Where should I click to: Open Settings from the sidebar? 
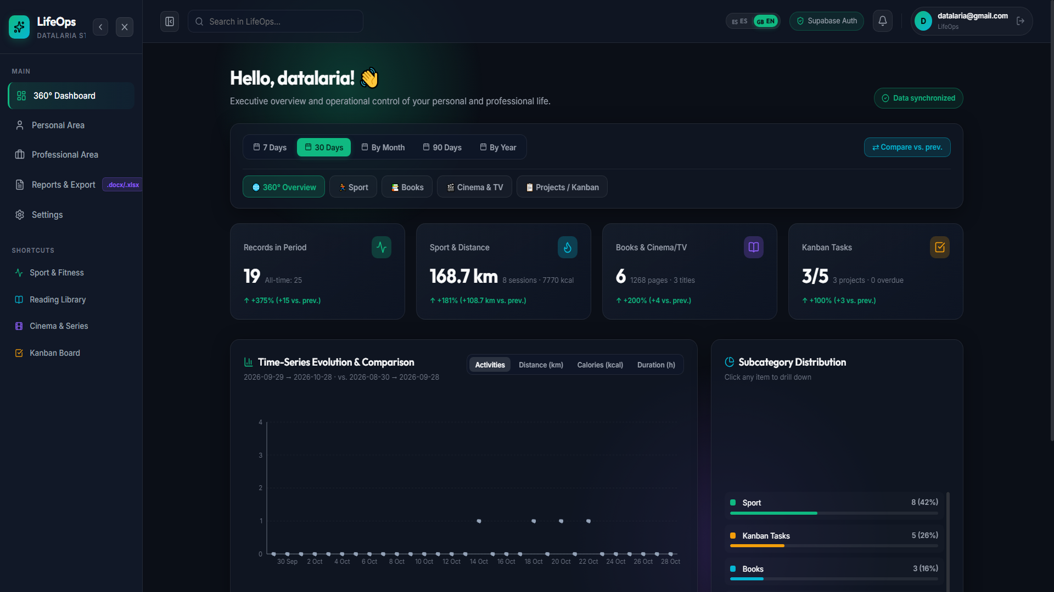tap(71, 215)
